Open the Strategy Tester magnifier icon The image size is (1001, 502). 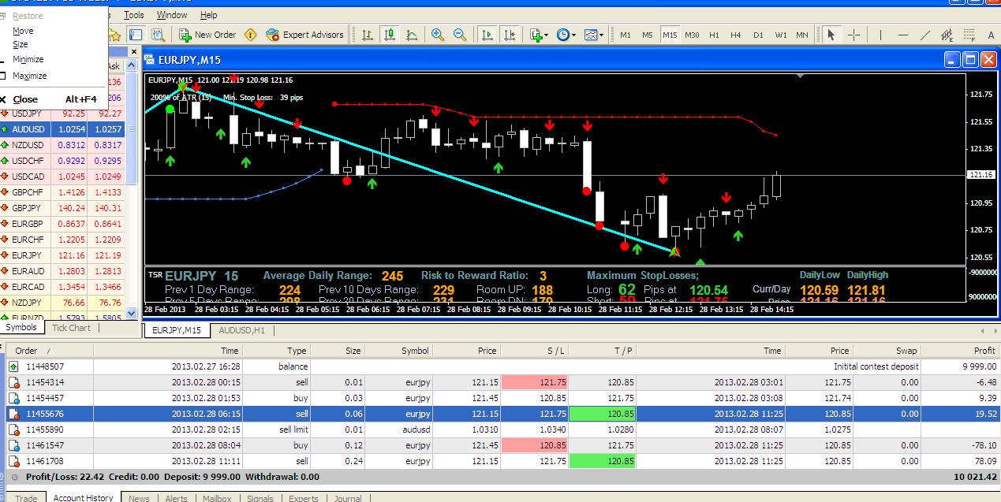(158, 35)
